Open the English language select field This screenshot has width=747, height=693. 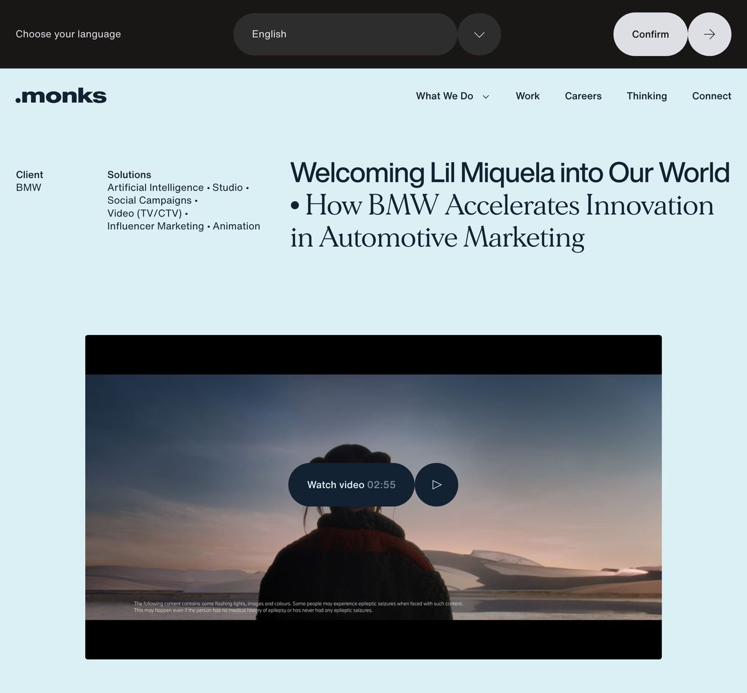(x=345, y=34)
